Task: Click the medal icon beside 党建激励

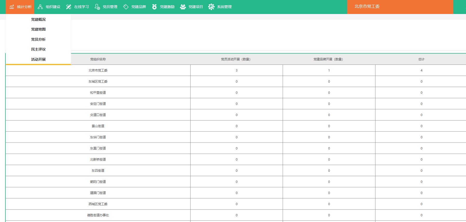Action: pos(154,7)
